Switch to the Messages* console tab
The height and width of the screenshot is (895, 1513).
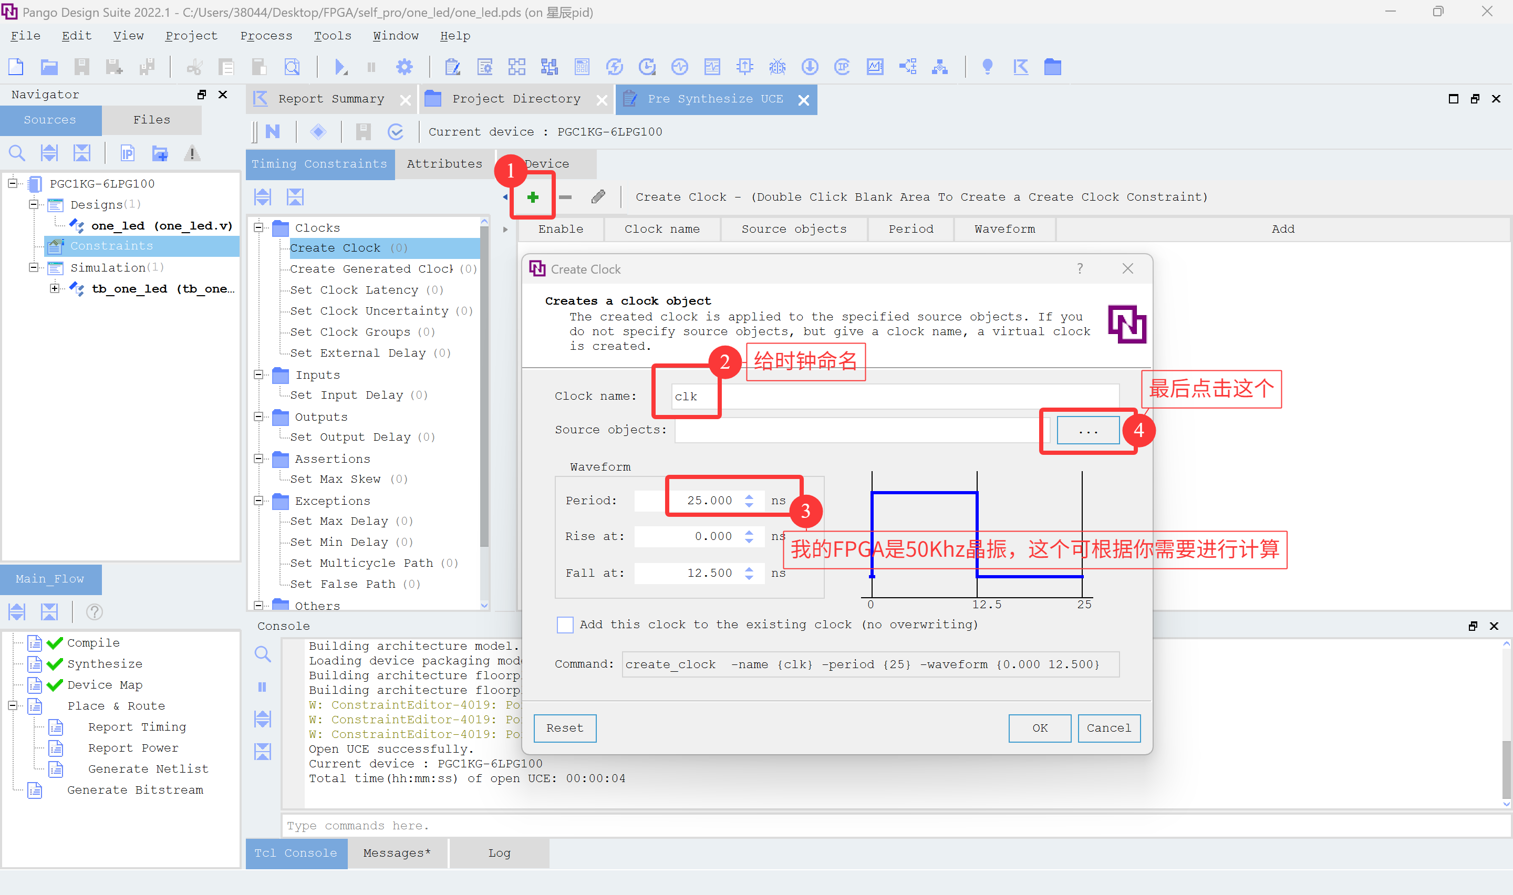point(396,853)
